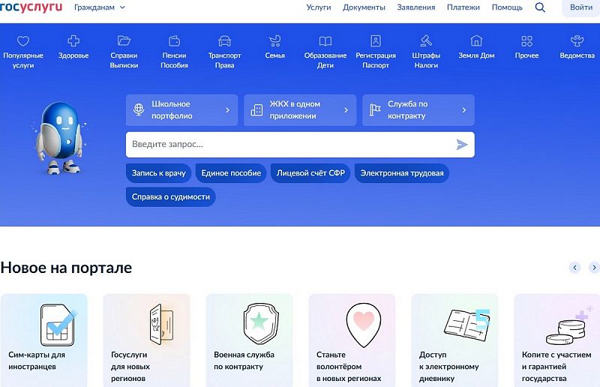Select the Запись к врачу quick chip
The height and width of the screenshot is (387, 600).
(x=158, y=173)
